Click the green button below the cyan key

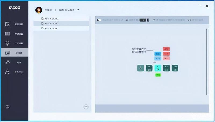158,75
